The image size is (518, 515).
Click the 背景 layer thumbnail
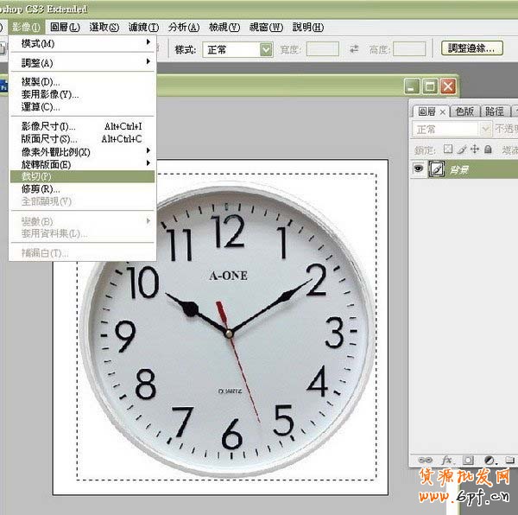436,169
